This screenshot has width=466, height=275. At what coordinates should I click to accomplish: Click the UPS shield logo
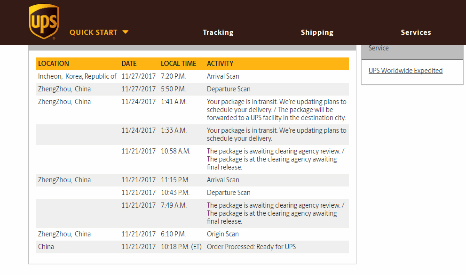tap(44, 22)
